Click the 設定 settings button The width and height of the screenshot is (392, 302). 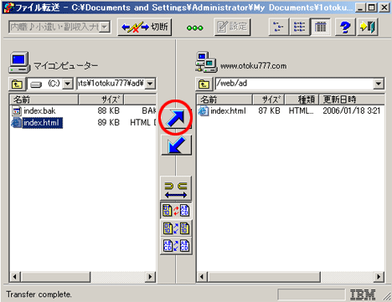(x=232, y=27)
